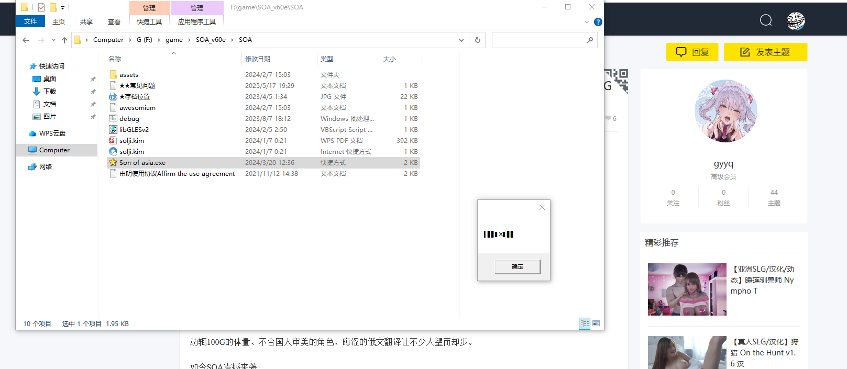The height and width of the screenshot is (369, 847).
Task: Click the 回复 button on the forum page
Action: coord(692,52)
